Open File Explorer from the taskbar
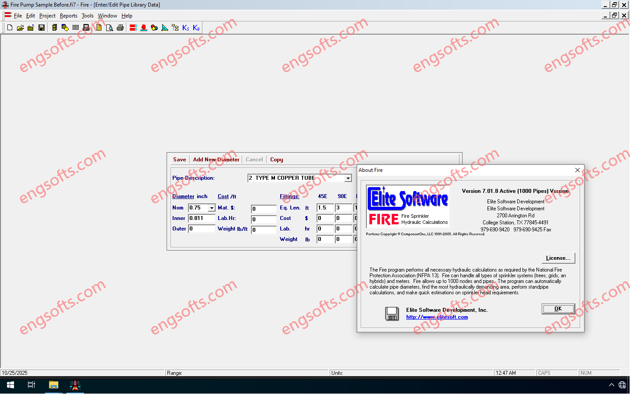This screenshot has width=630, height=394. tap(53, 385)
